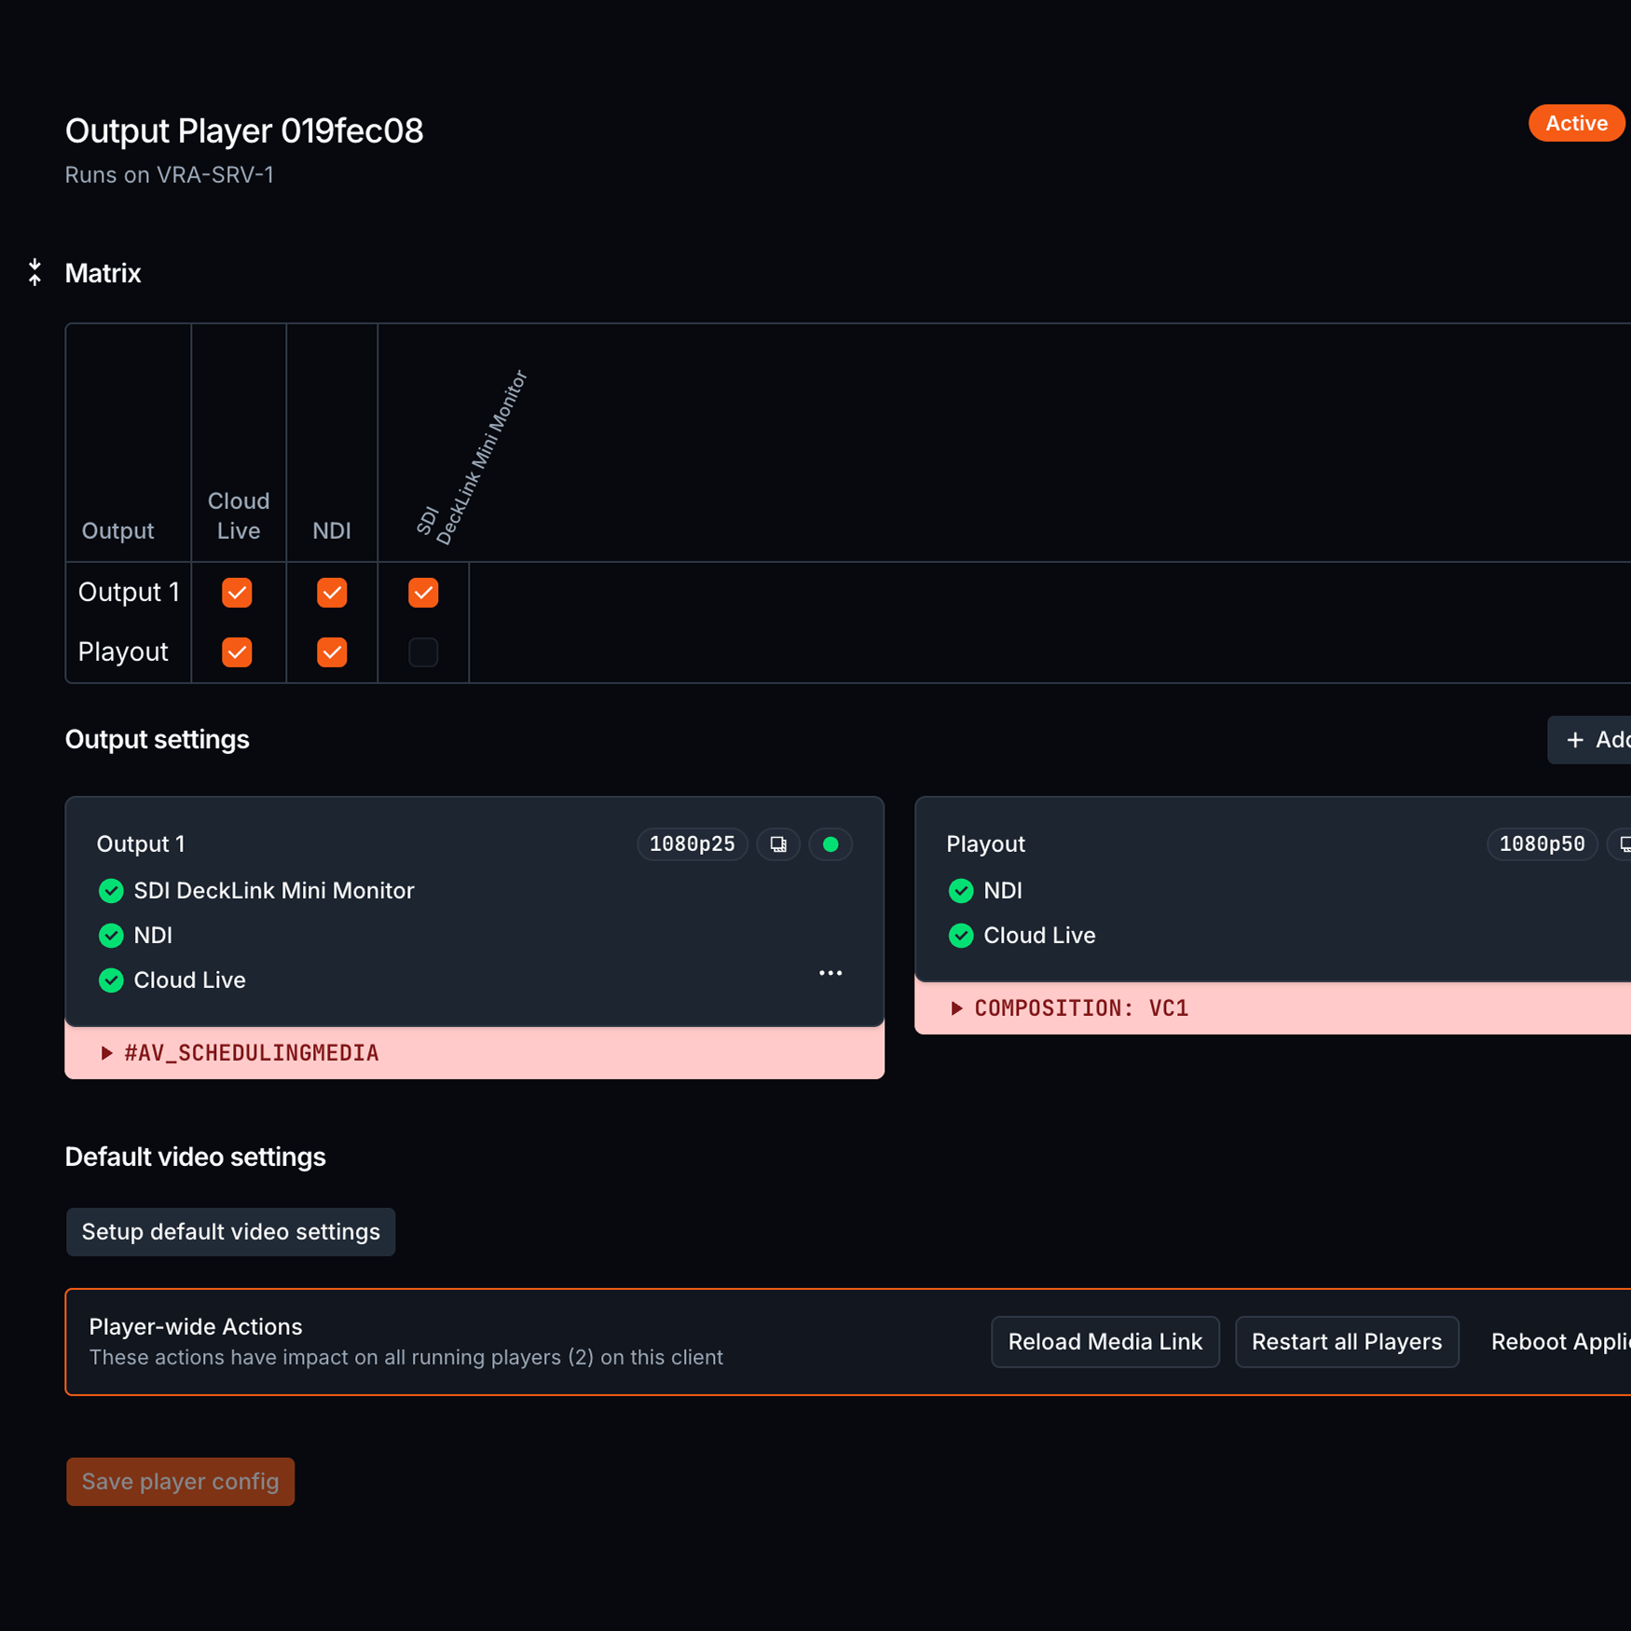Click the green check beside NDI in Output 1
Image resolution: width=1631 pixels, height=1631 pixels.
pyautogui.click(x=111, y=936)
